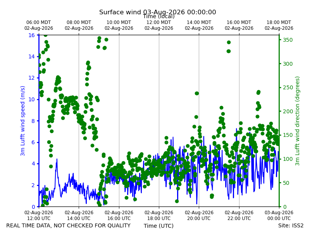This screenshot has width=310, height=232.
Task: Click the 06:00 MDT top axis label
Action: click(39, 25)
